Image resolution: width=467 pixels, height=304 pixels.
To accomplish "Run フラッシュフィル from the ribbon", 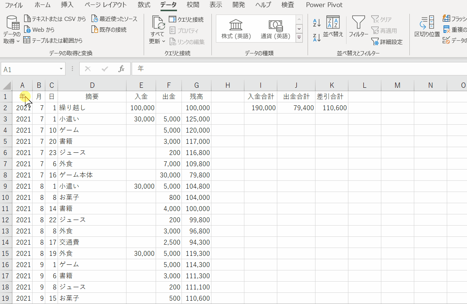I will tap(446, 18).
